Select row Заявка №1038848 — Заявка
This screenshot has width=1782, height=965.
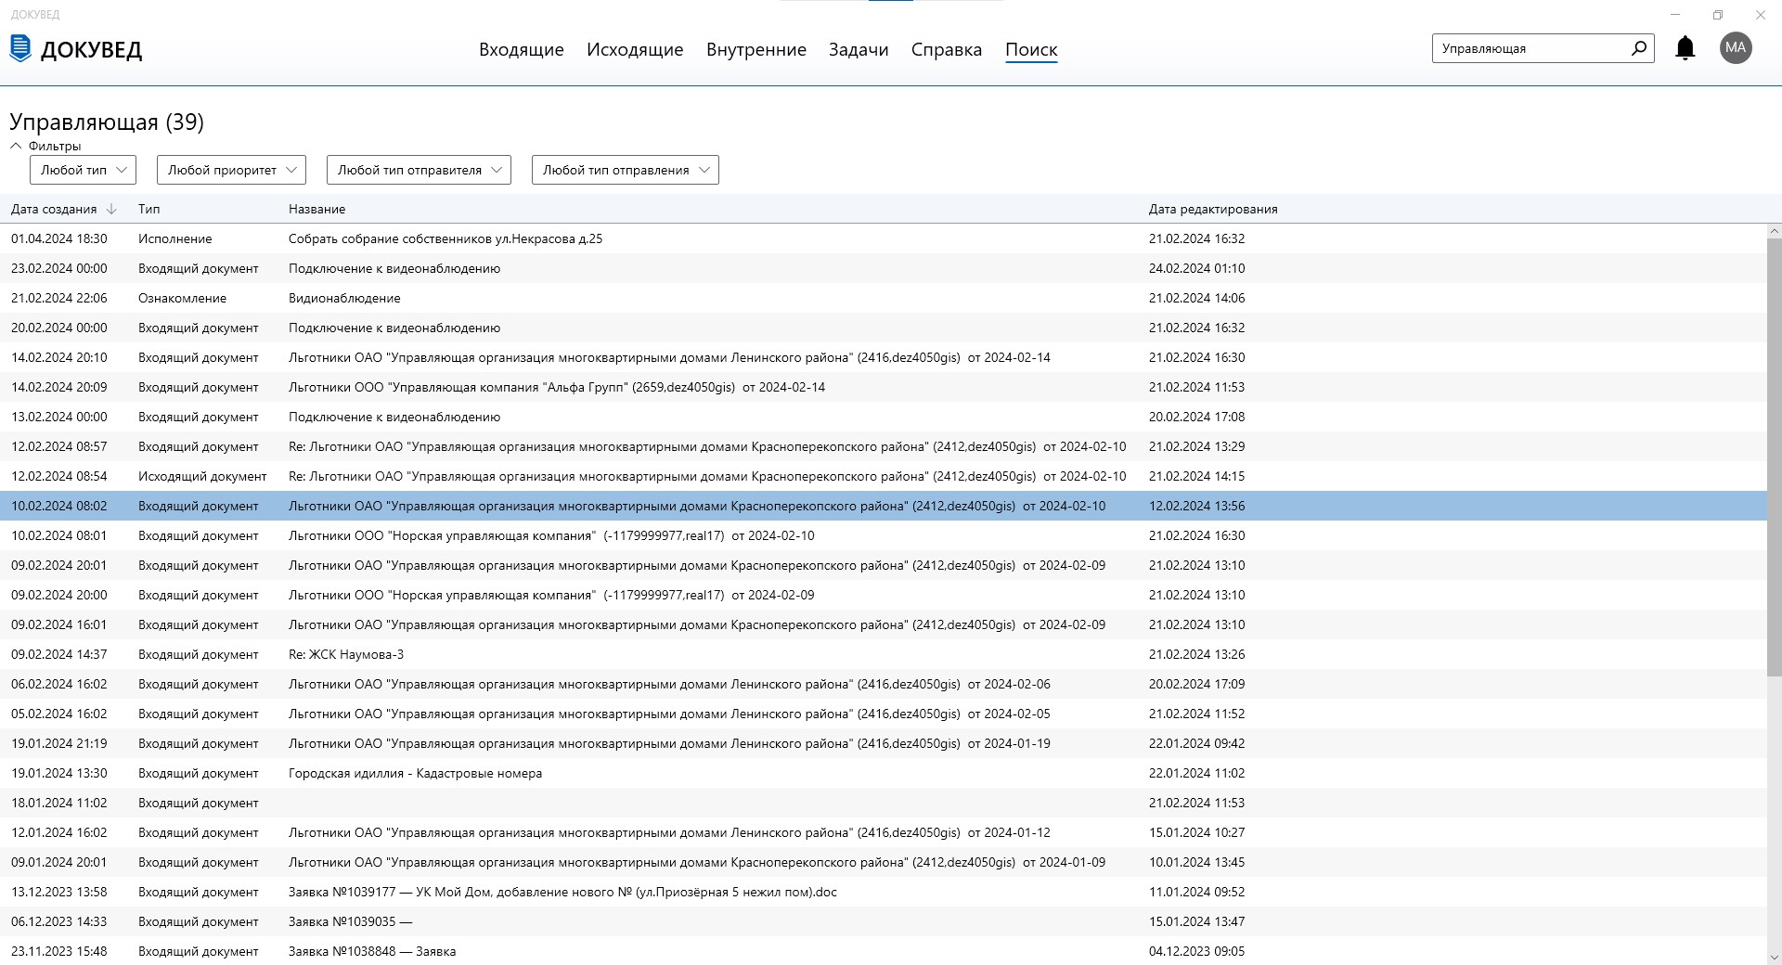(x=883, y=951)
